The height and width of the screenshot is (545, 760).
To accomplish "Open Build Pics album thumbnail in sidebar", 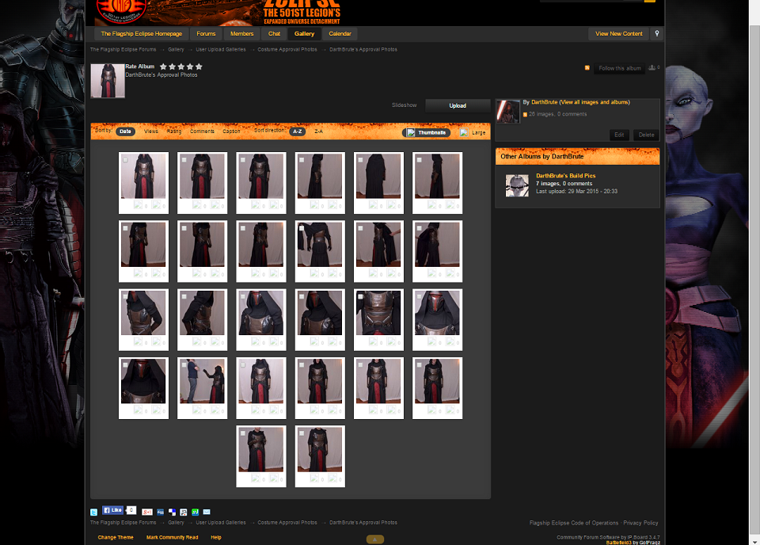I will 517,185.
